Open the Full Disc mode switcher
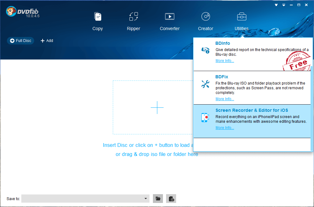Viewport: 314px width, 207px height. 21,41
